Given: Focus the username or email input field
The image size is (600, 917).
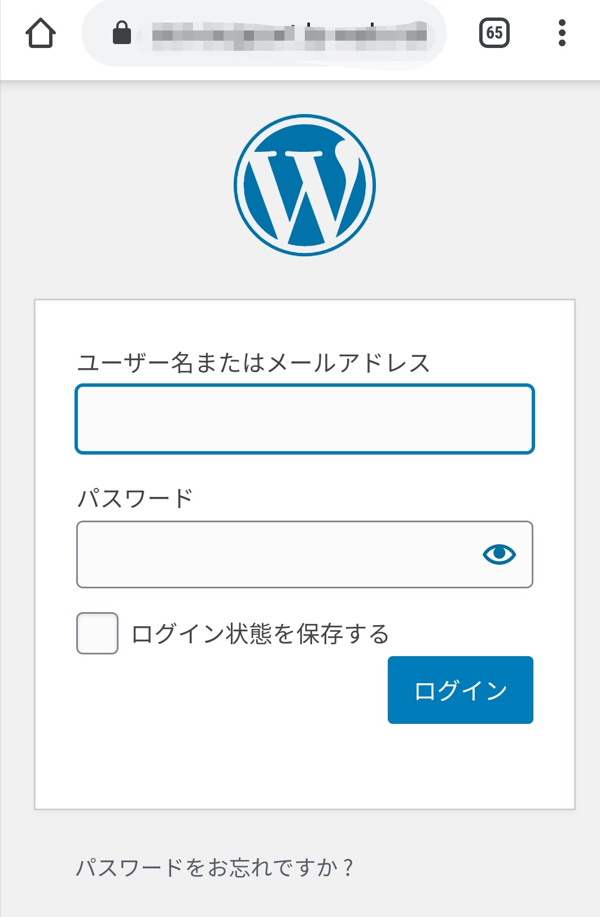Looking at the screenshot, I should pyautogui.click(x=305, y=419).
